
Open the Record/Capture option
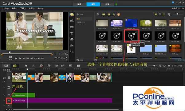click(41, 66)
